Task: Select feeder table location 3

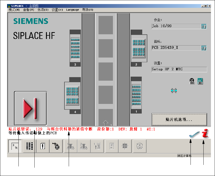Action: 75,48
